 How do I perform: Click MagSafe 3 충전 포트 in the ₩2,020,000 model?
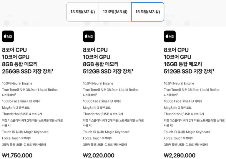97,108
